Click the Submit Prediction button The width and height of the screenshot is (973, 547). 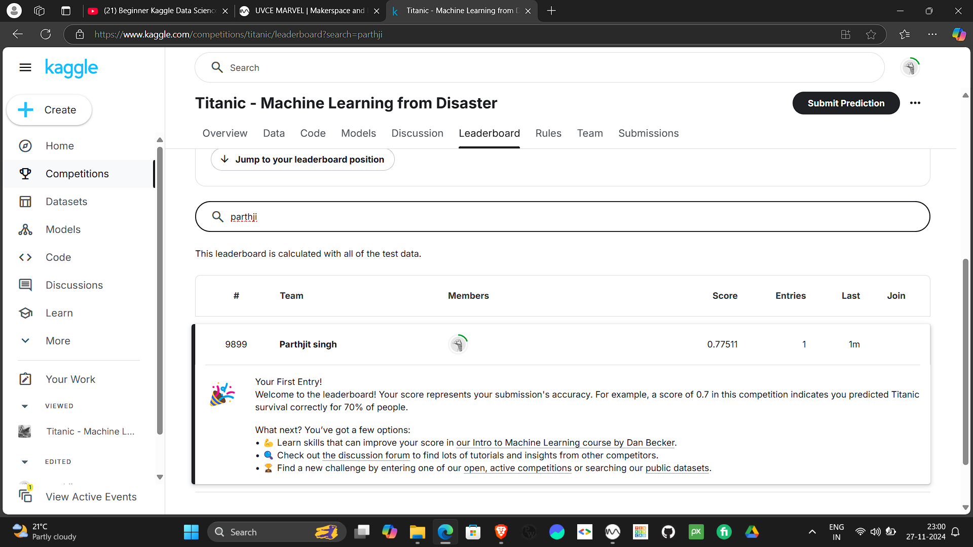pos(846,103)
